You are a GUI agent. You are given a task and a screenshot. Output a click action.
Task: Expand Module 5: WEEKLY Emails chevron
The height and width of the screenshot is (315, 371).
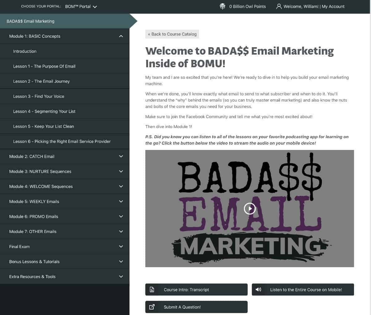pyautogui.click(x=121, y=201)
